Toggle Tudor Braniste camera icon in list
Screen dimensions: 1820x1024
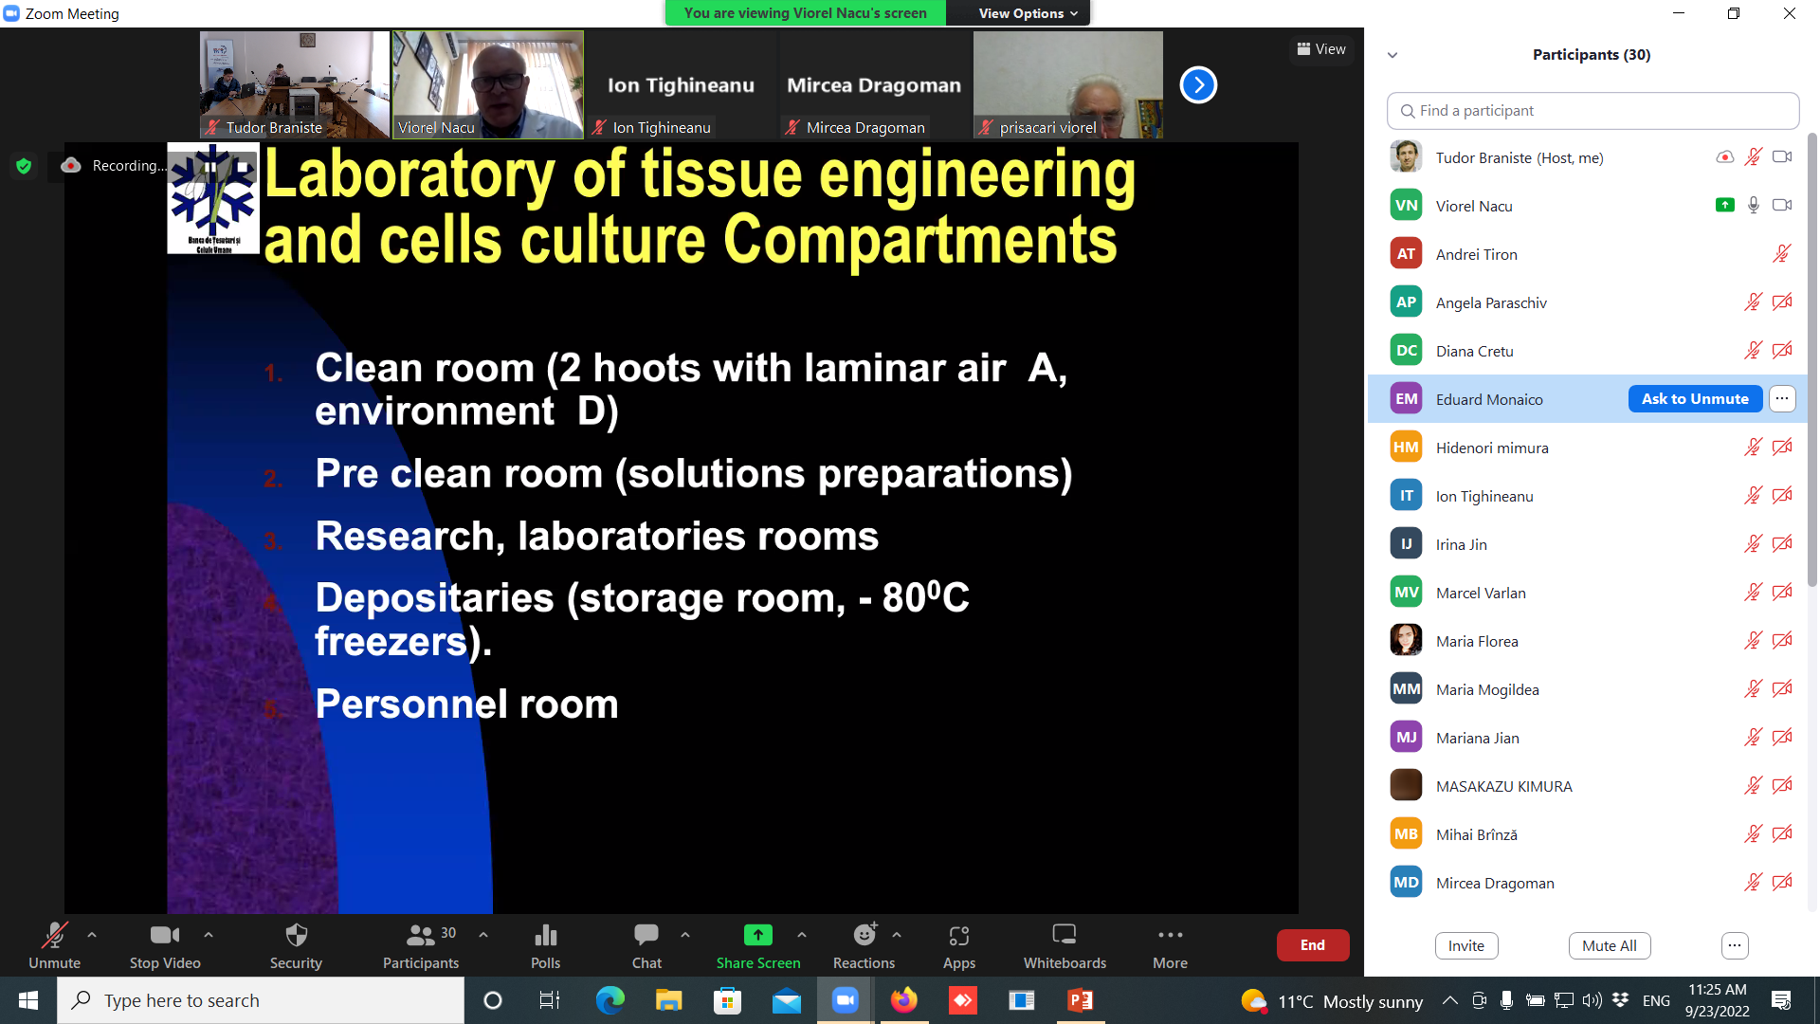click(x=1782, y=157)
